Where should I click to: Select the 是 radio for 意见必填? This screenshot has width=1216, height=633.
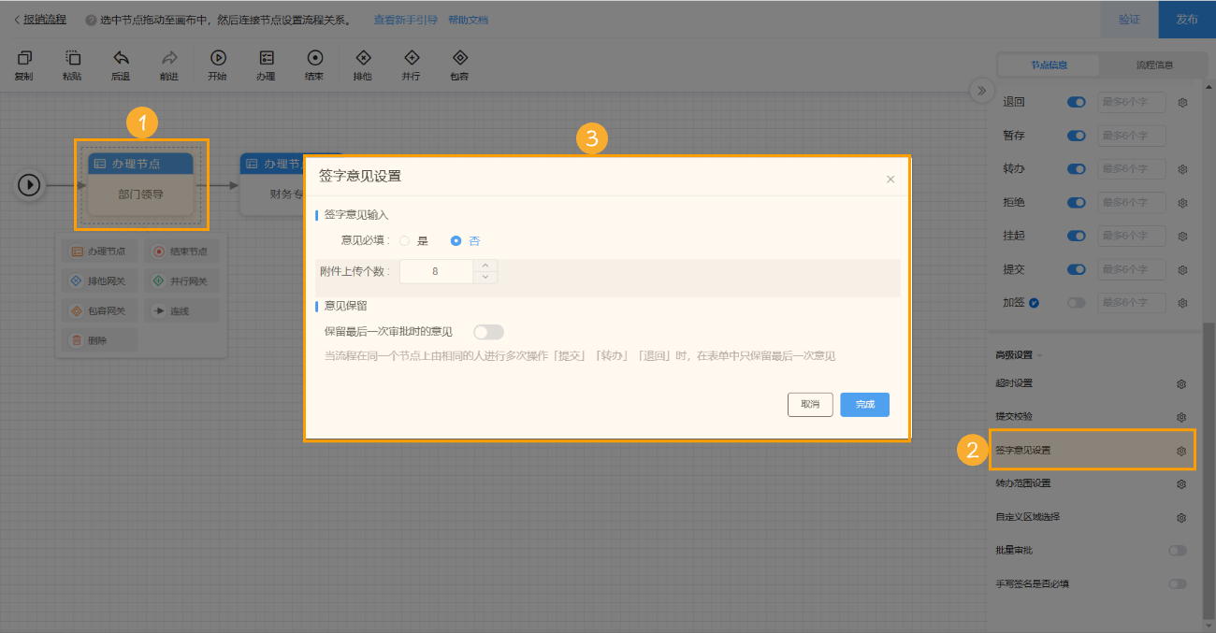coord(404,240)
